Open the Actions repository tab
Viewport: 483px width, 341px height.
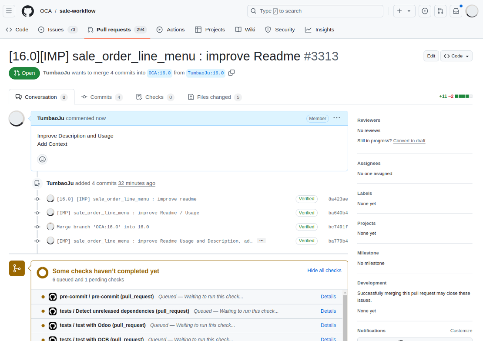171,30
